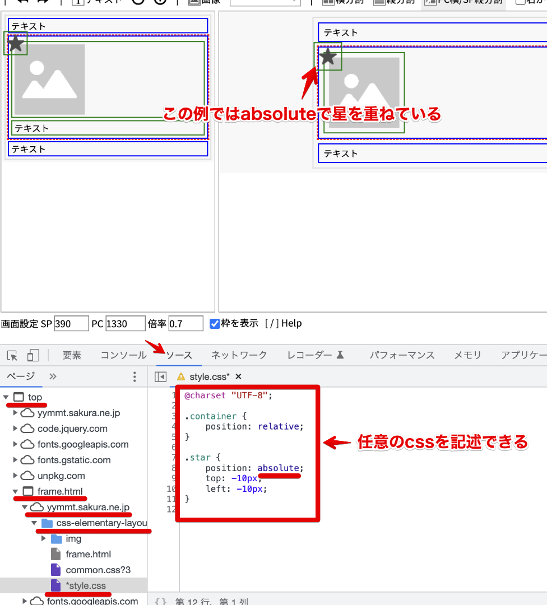Click the cloud icon beside unpkg.com

(27, 476)
